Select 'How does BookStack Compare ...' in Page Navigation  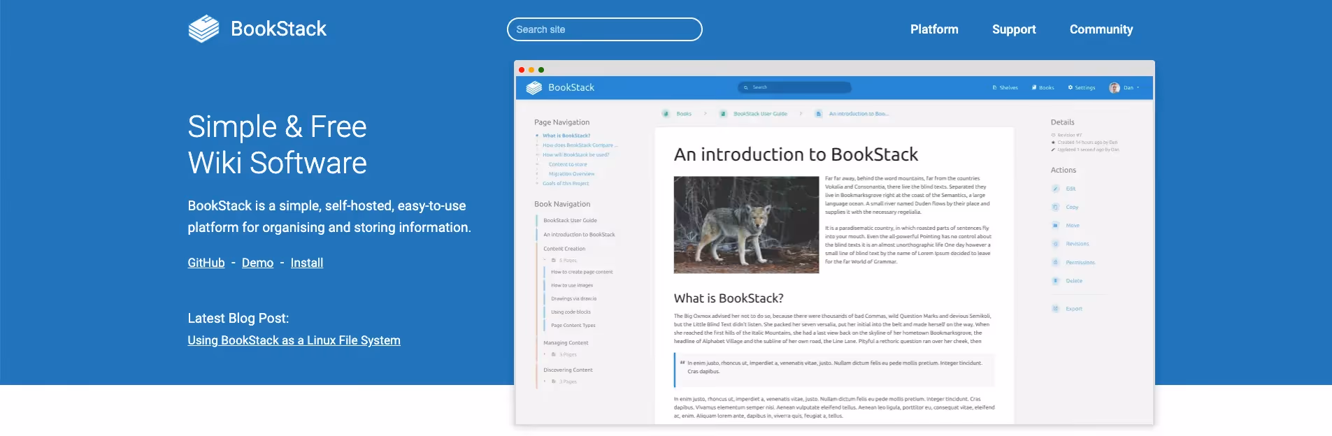pyautogui.click(x=580, y=145)
